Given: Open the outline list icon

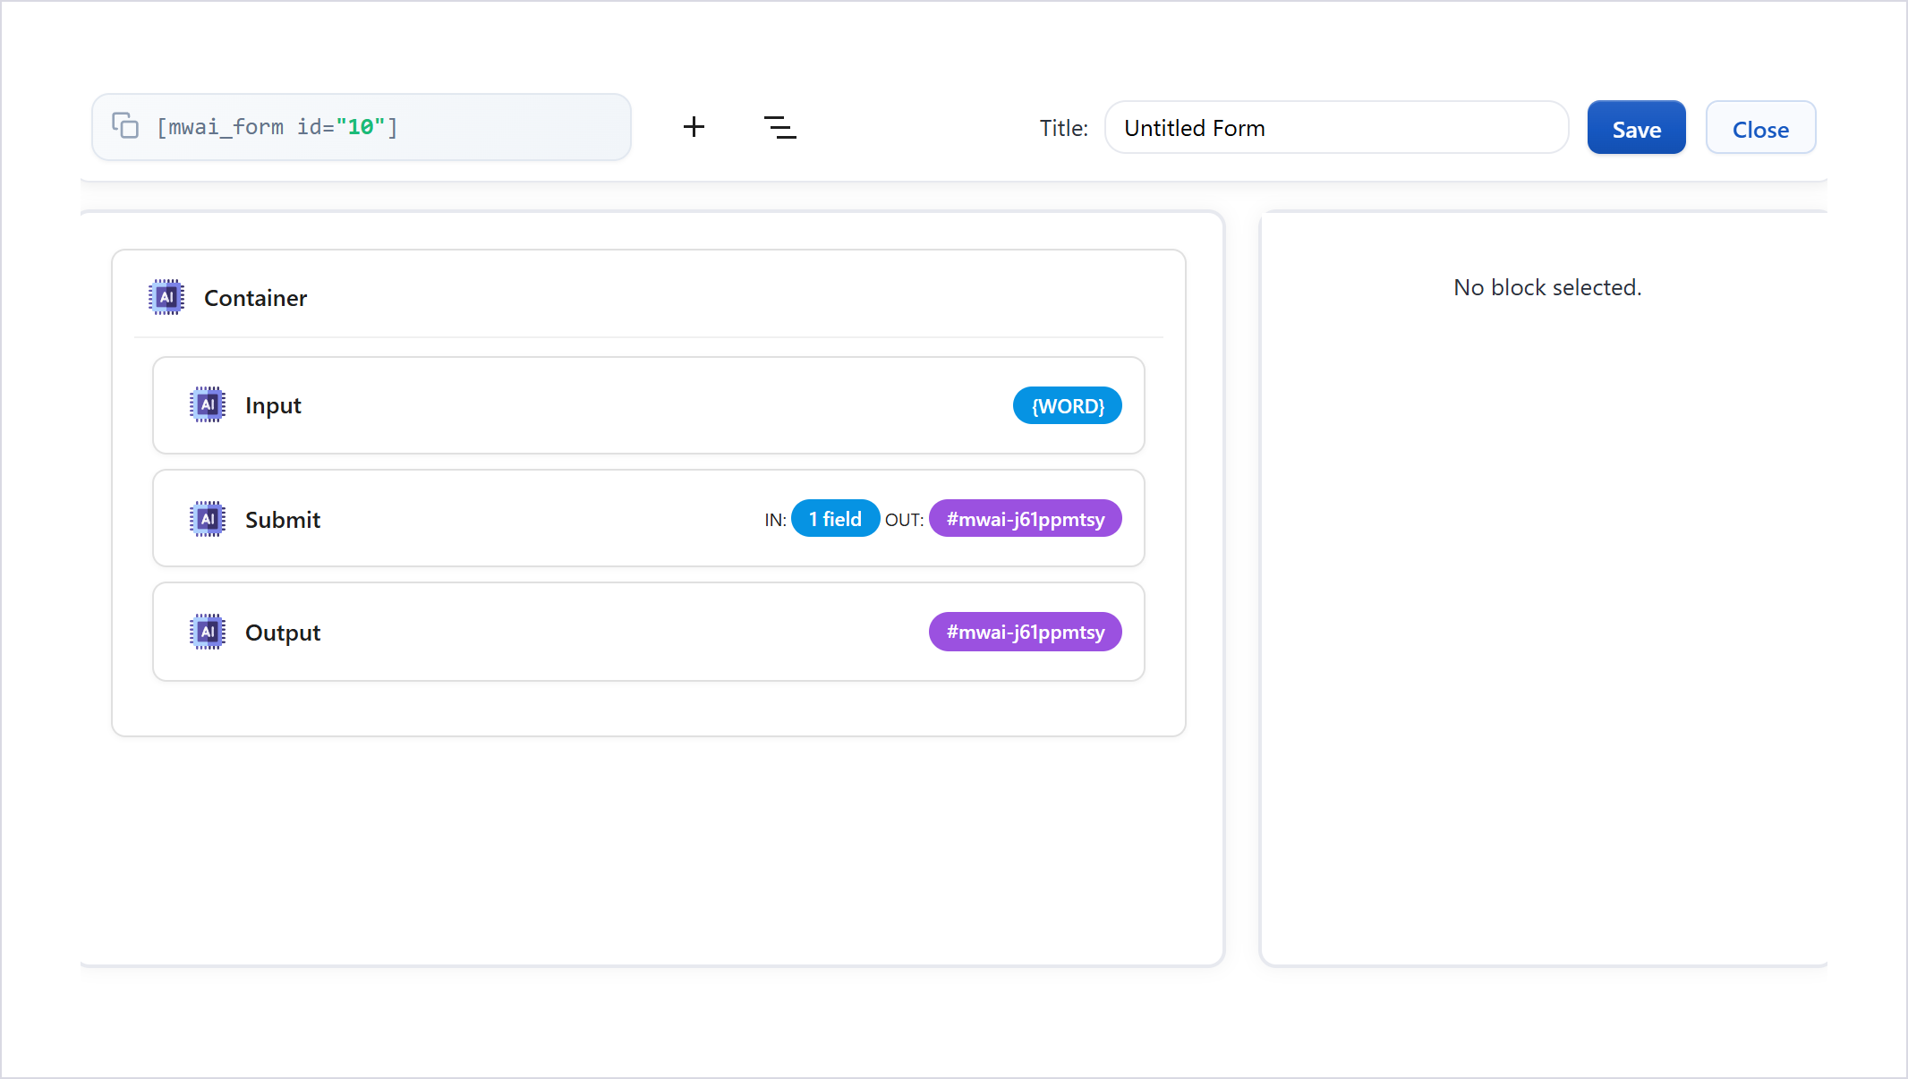Looking at the screenshot, I should pyautogui.click(x=780, y=127).
